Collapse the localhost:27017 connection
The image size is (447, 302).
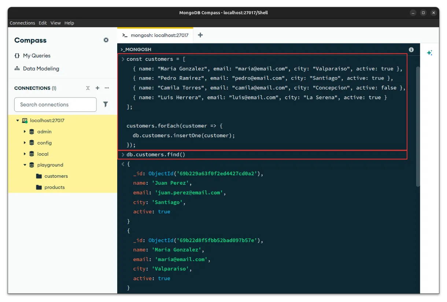[x=18, y=121]
